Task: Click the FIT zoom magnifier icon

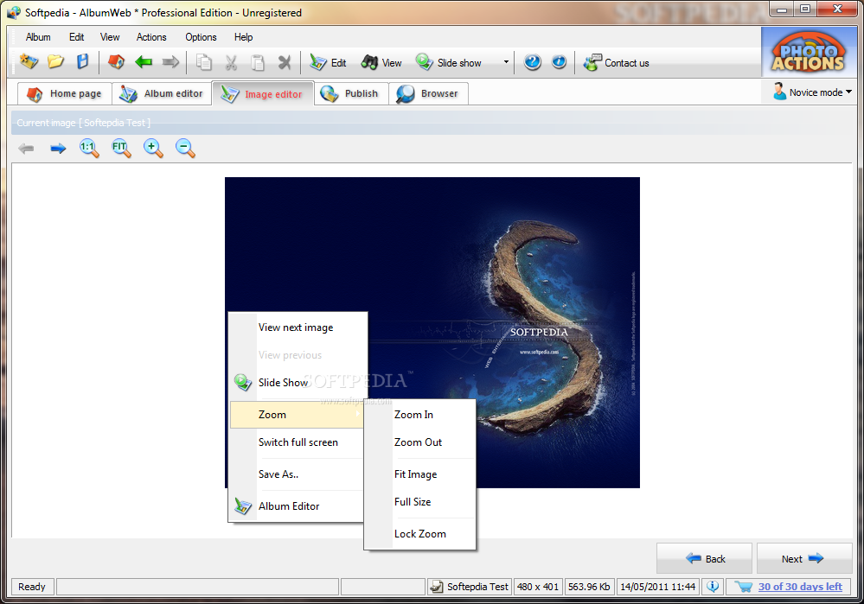Action: [x=121, y=148]
